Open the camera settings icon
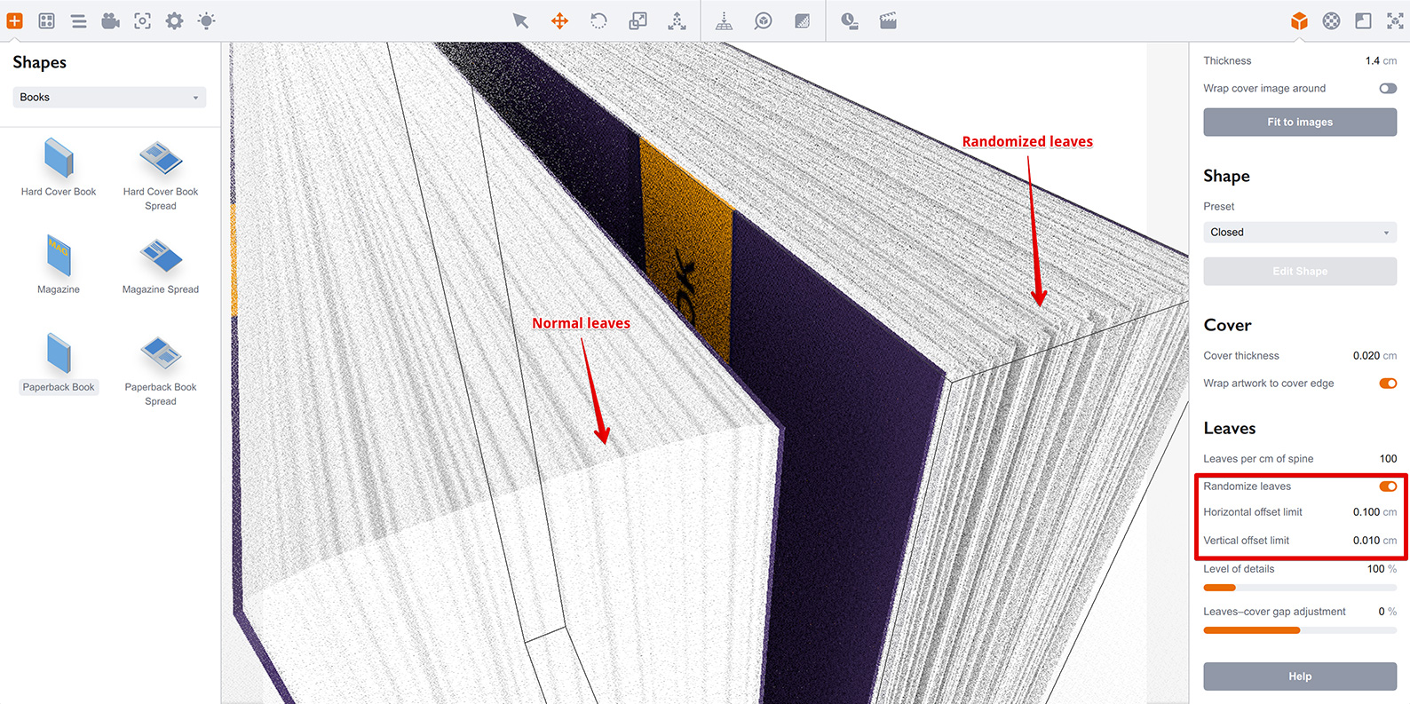Image resolution: width=1410 pixels, height=704 pixels. click(111, 20)
